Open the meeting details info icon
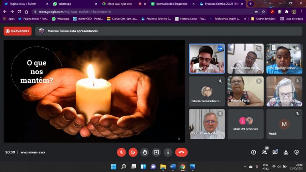The image size is (306, 172). coord(253,152)
